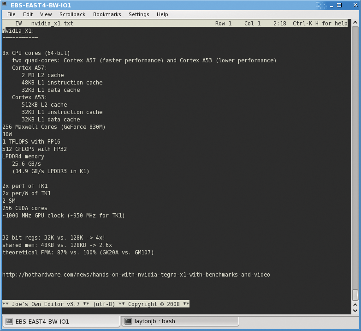Click the scrollbar up arrow at top

(355, 23)
